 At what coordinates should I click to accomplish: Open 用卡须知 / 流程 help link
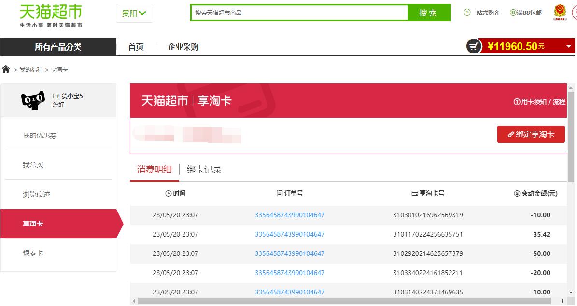[539, 102]
